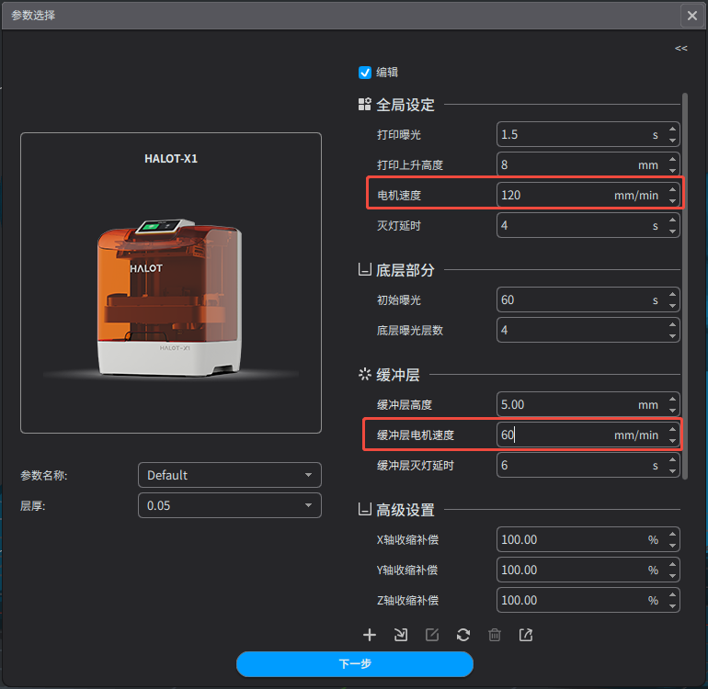Click the 全局设定 section heading
The width and height of the screenshot is (708, 689).
[x=405, y=105]
